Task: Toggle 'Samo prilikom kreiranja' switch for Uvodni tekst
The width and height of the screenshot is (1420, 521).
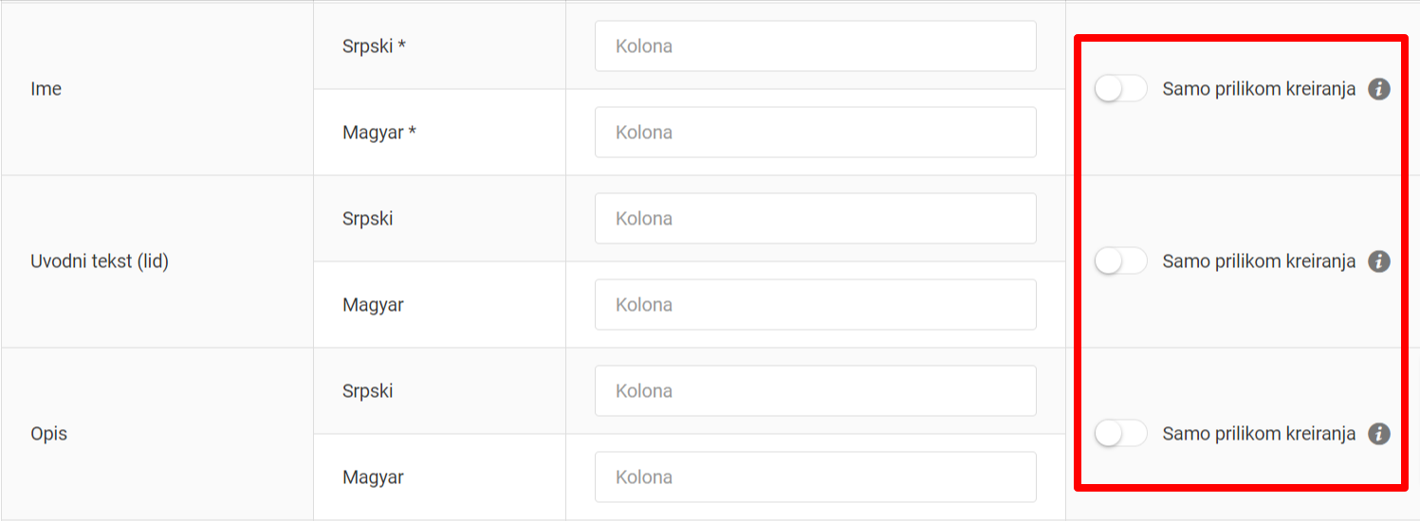Action: coord(1120,261)
